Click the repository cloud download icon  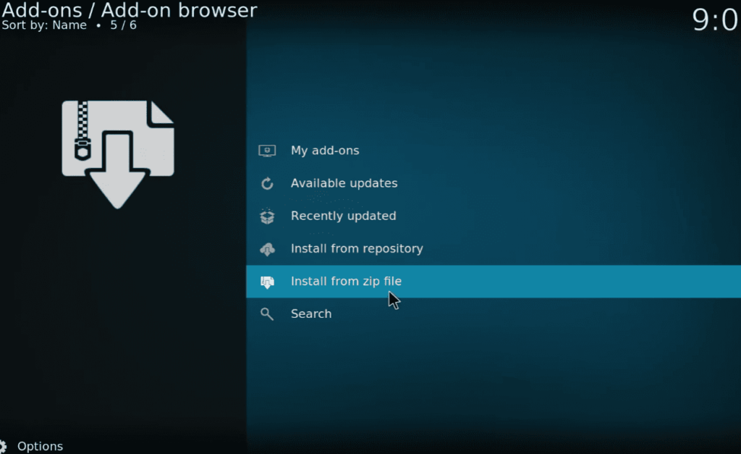click(267, 249)
